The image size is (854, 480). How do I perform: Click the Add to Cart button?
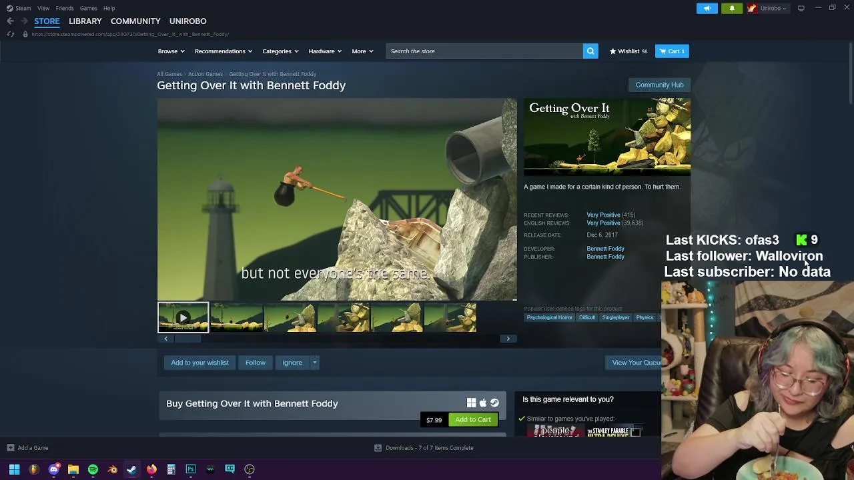(473, 419)
